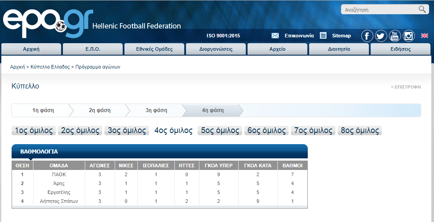Switch to the 5ος όμιλος group

(220, 130)
